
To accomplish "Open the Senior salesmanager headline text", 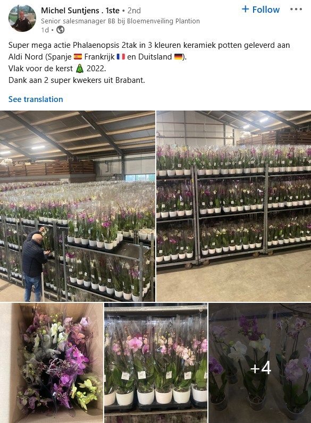I will click(x=120, y=21).
